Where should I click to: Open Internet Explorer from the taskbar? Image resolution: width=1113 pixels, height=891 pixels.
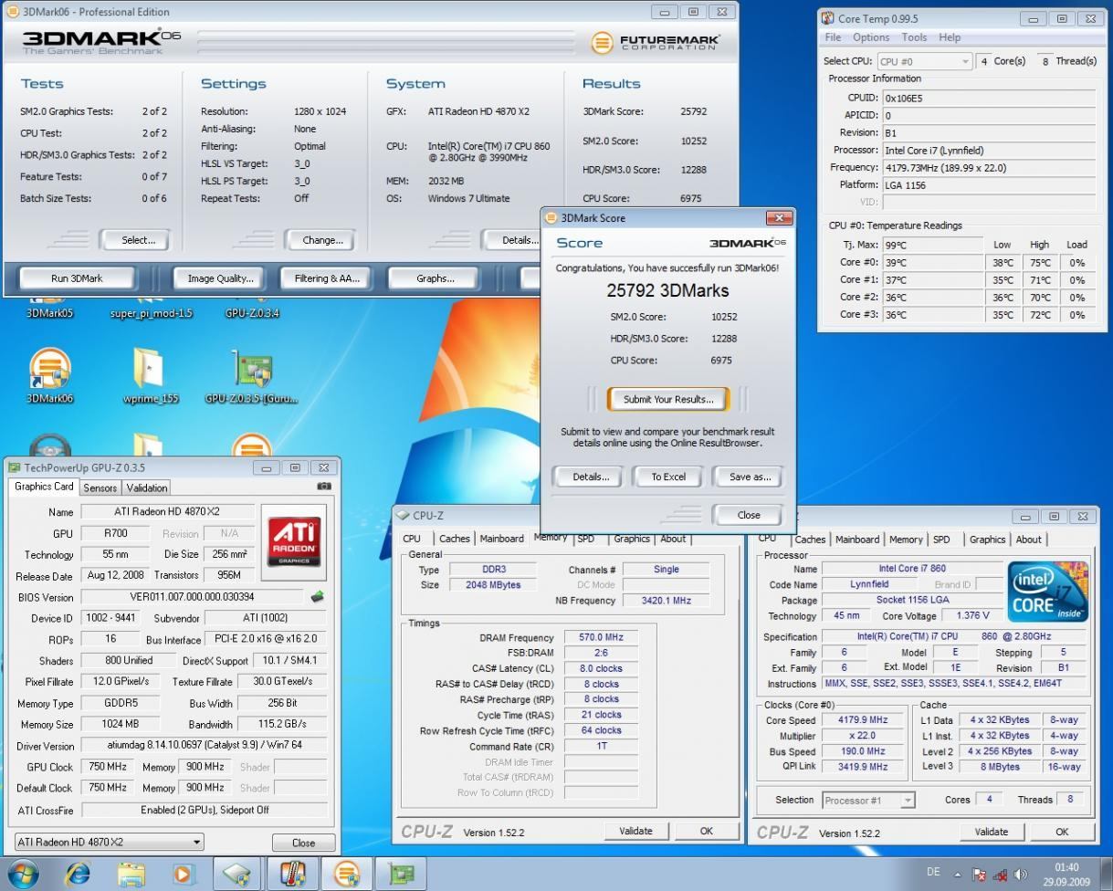point(78,874)
